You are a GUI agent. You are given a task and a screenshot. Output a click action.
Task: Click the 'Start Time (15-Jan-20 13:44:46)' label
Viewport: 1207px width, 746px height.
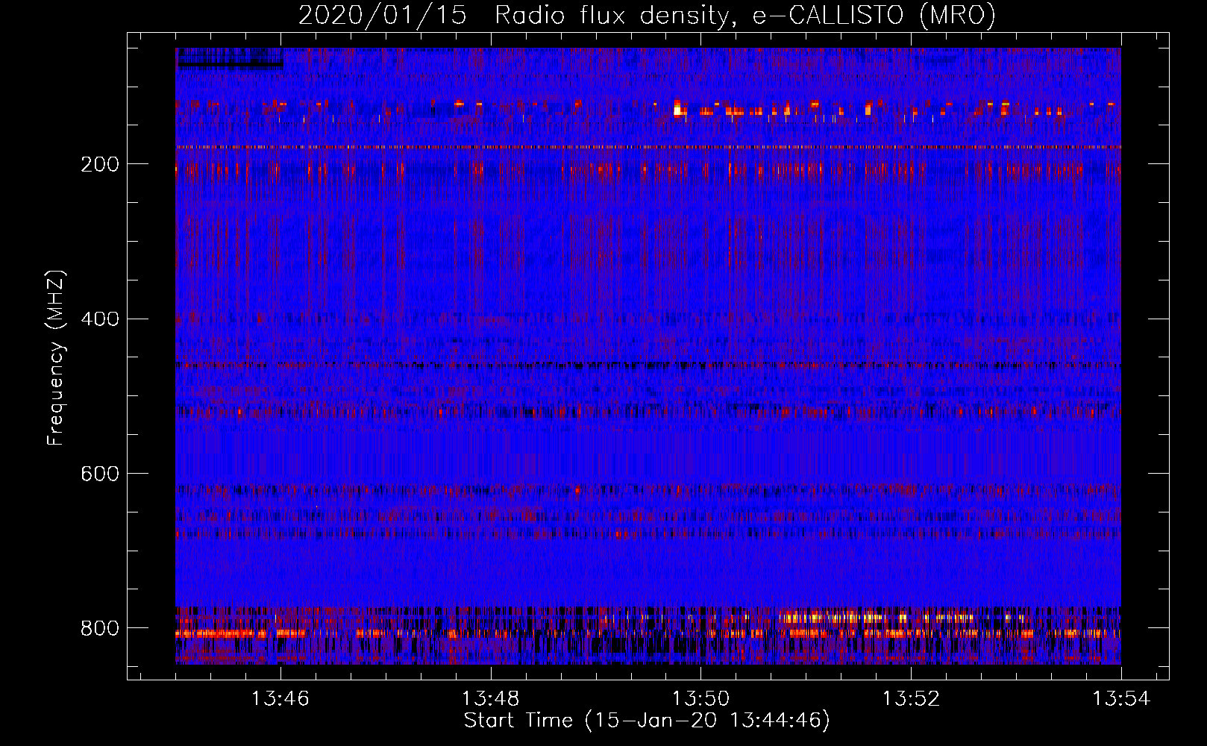[x=647, y=721]
